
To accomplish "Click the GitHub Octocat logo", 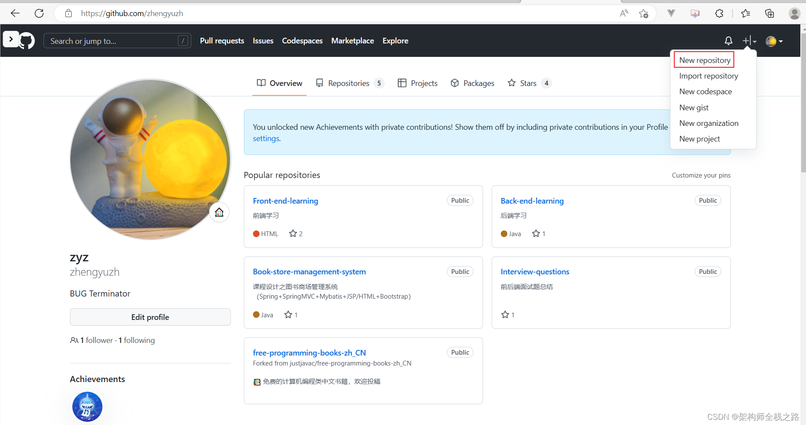I will pyautogui.click(x=27, y=41).
